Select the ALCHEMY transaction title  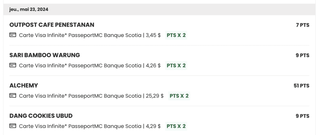24,85
